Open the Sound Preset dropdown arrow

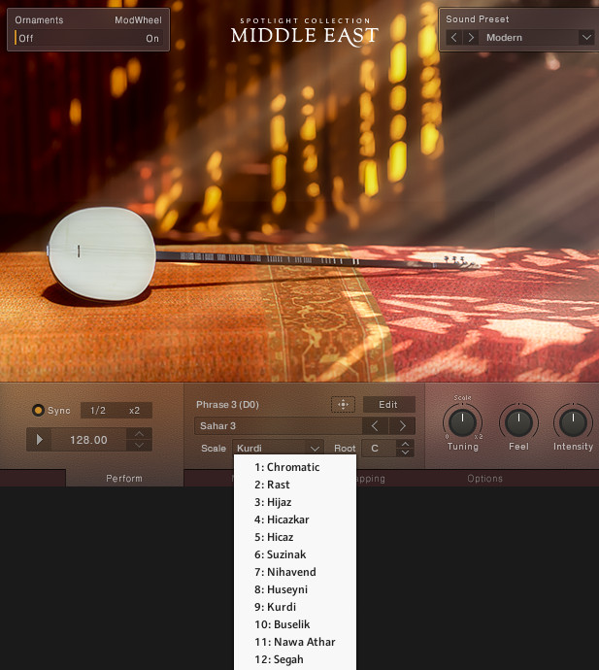coord(586,38)
